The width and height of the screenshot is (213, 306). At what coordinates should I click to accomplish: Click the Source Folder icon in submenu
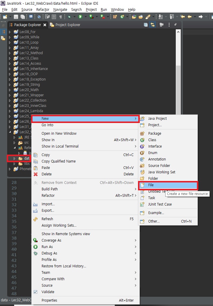tap(142, 165)
